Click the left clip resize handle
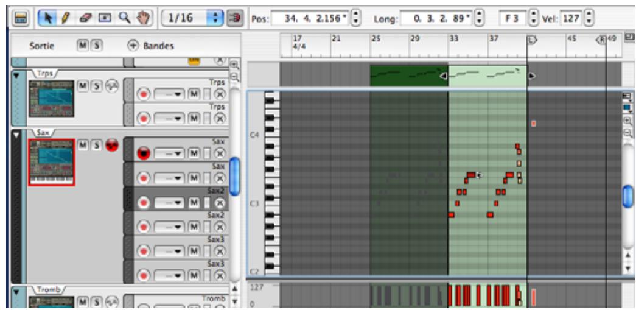The height and width of the screenshot is (310, 636). pyautogui.click(x=444, y=76)
